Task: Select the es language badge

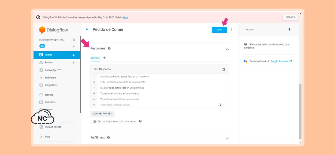Action: (x=42, y=46)
